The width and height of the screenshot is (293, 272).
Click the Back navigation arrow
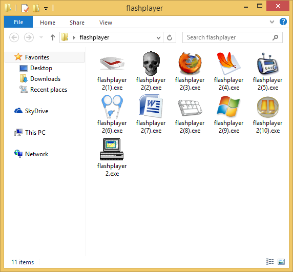(14, 37)
